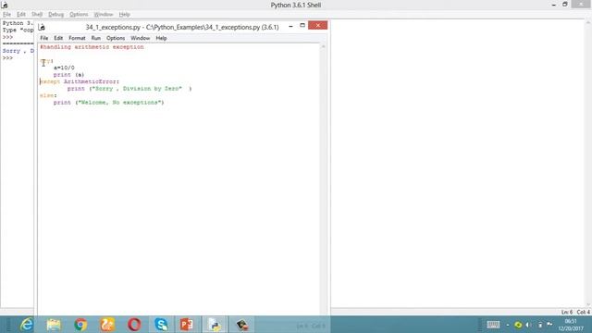Open Skype from the taskbar

point(161,325)
